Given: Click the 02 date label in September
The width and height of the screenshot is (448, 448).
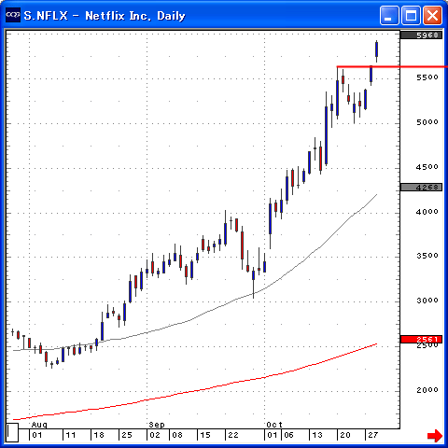Looking at the screenshot, I should 155,435.
